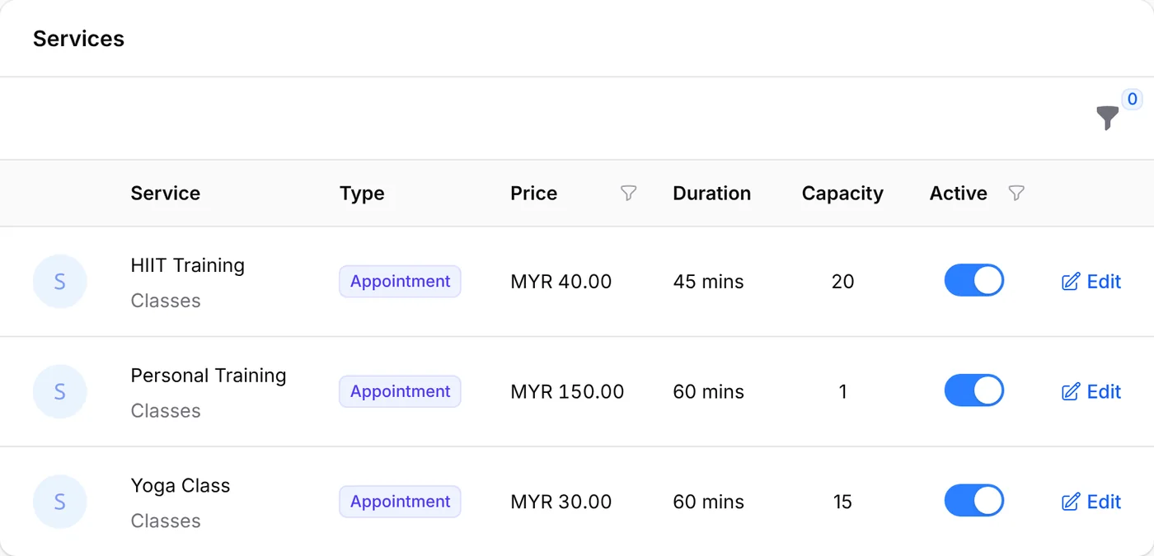The image size is (1154, 556).
Task: Click the Yoga Class avatar icon
Action: coord(59,502)
